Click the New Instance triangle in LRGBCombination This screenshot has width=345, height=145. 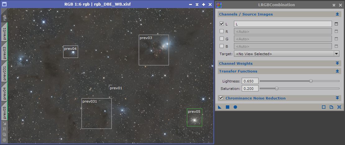pyautogui.click(x=220, y=107)
